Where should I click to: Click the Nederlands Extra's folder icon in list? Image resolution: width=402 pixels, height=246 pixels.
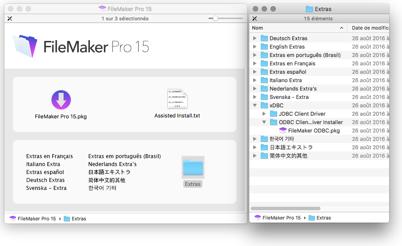point(264,88)
